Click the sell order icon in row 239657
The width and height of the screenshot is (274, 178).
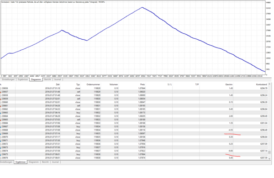pyautogui.click(x=0, y=92)
